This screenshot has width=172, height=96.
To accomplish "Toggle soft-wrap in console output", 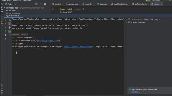I will 10,20.
